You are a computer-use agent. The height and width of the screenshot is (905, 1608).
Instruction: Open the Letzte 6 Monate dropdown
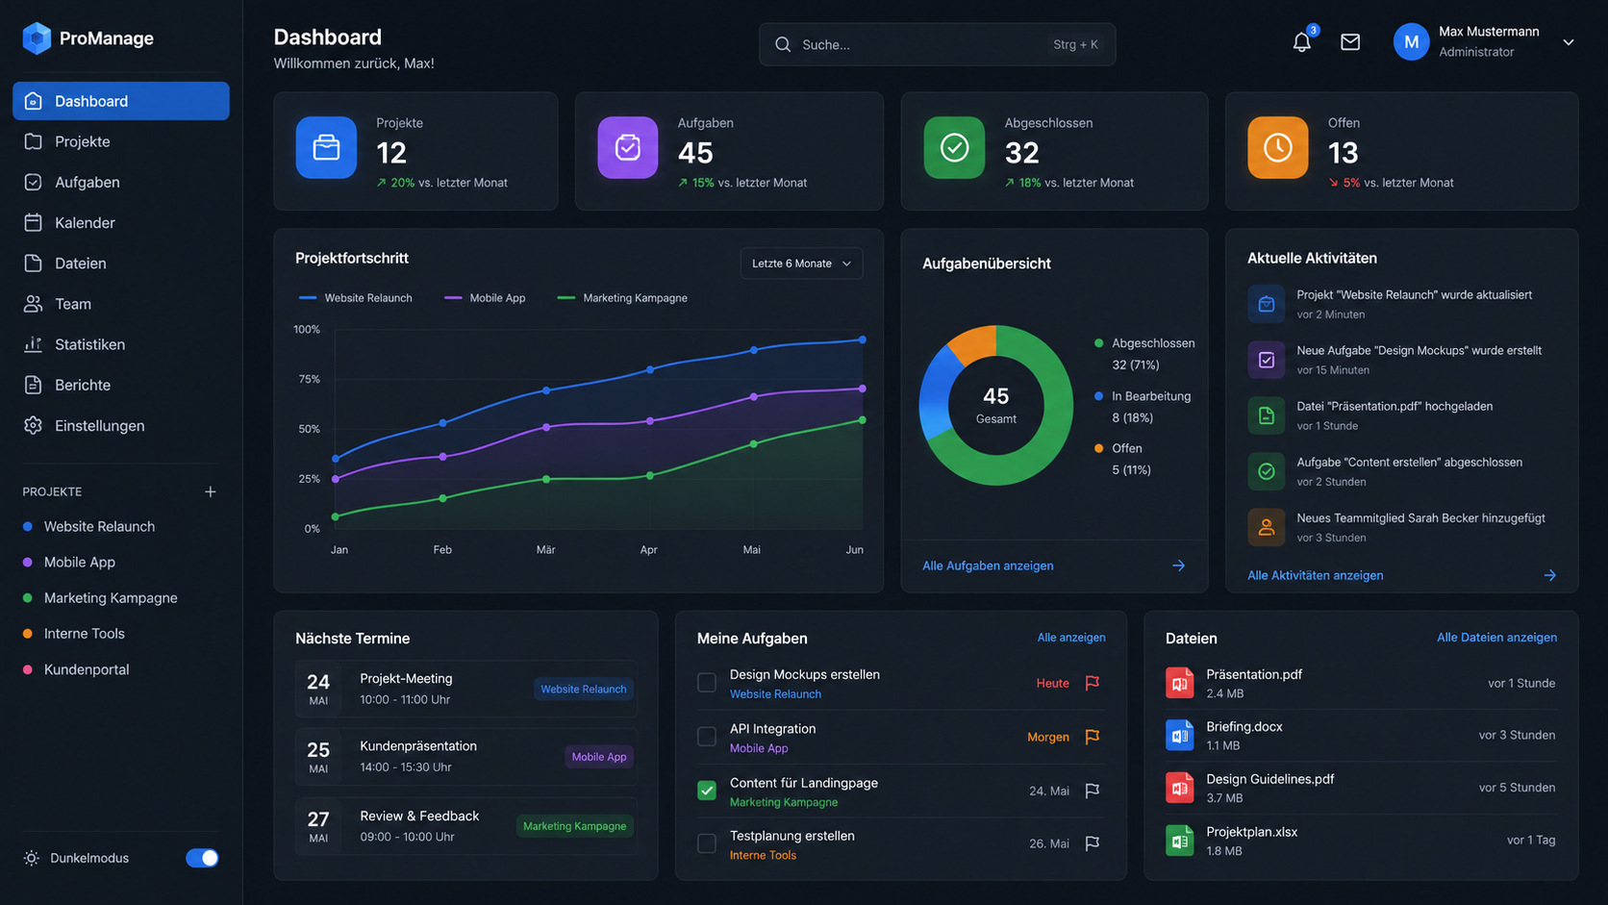pos(801,264)
